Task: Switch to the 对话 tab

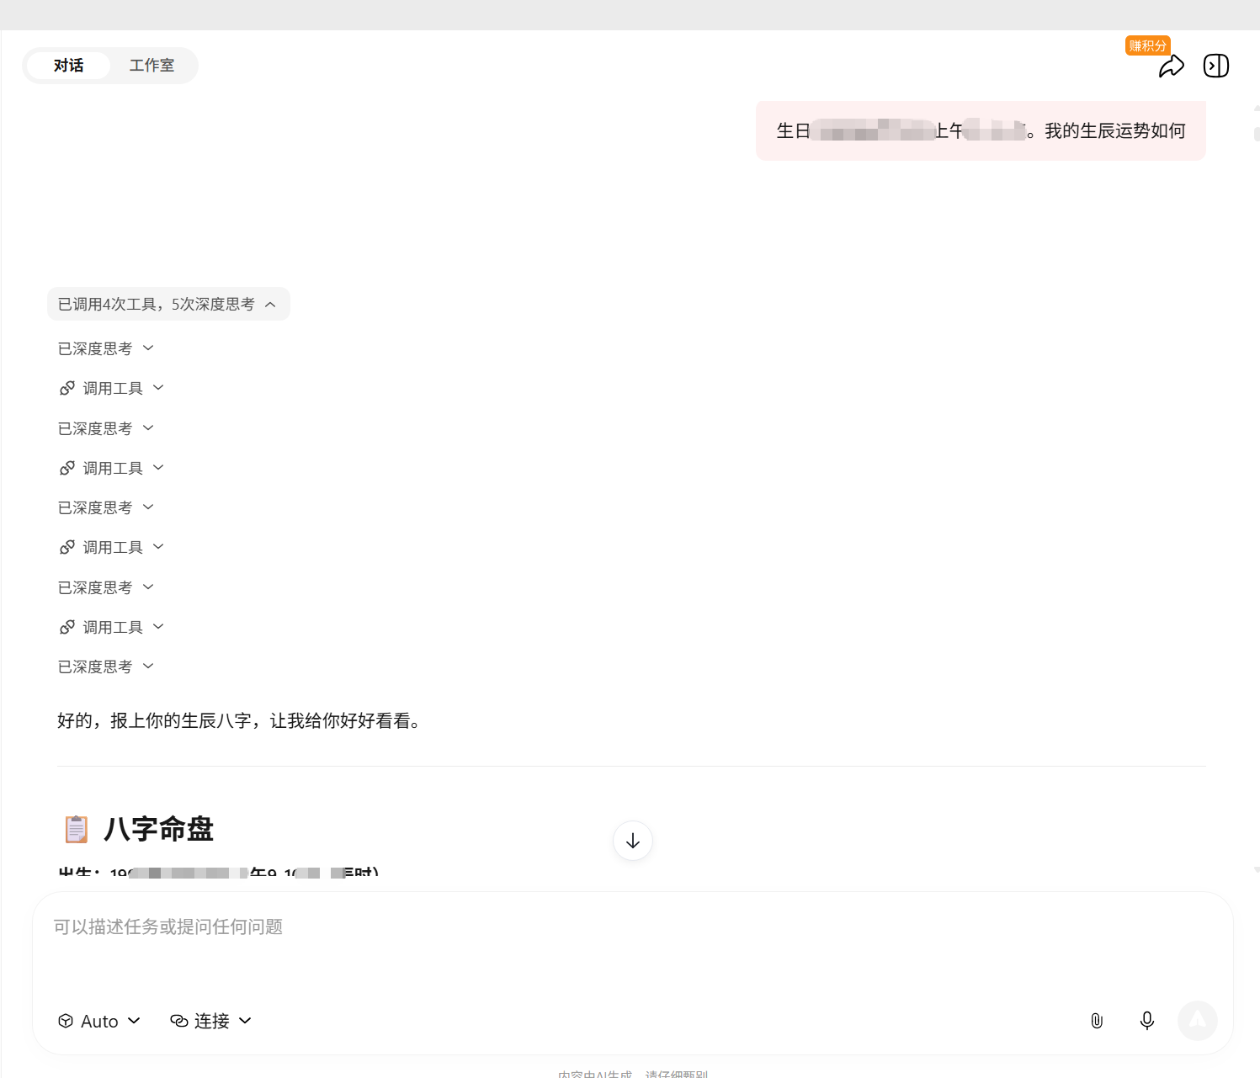Action: [x=68, y=66]
